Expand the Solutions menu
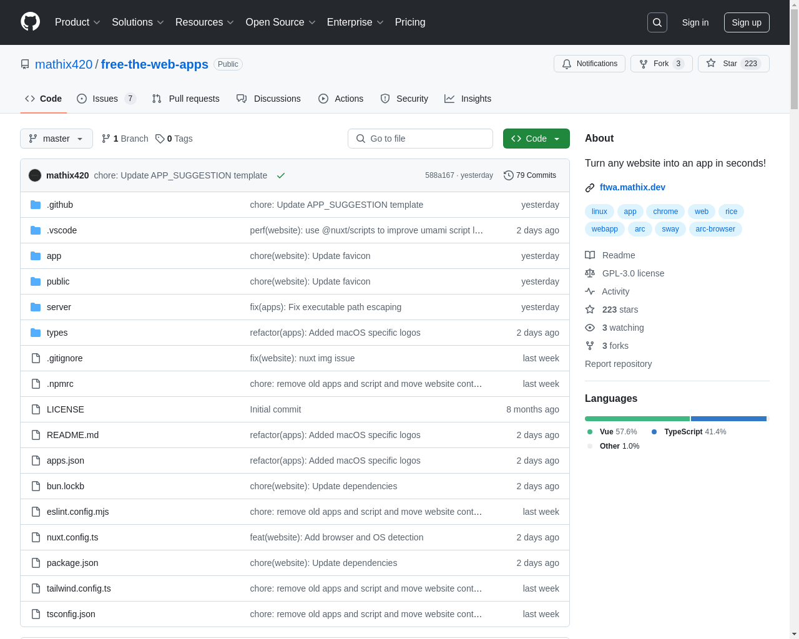The height and width of the screenshot is (639, 799). pyautogui.click(x=138, y=22)
